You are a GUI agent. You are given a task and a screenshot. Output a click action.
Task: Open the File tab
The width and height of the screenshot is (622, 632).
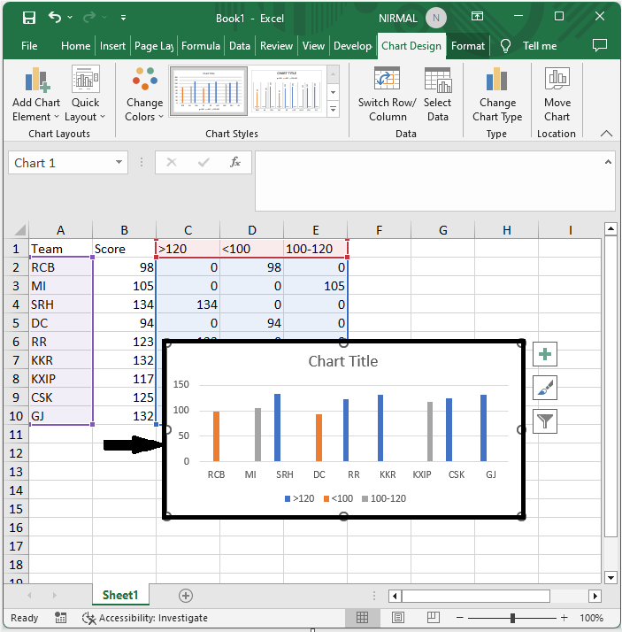coord(29,46)
